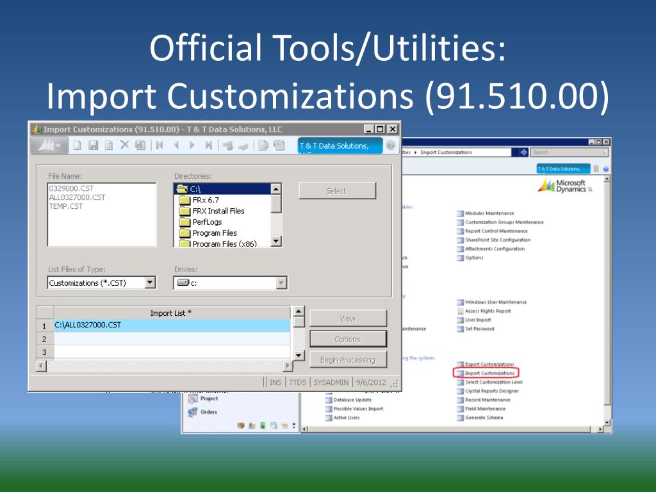Open the Dynamics application menu button
The image size is (656, 492).
click(49, 145)
